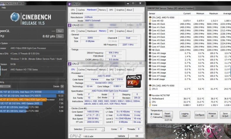Open About tab in Mainboard window

tap(129, 10)
